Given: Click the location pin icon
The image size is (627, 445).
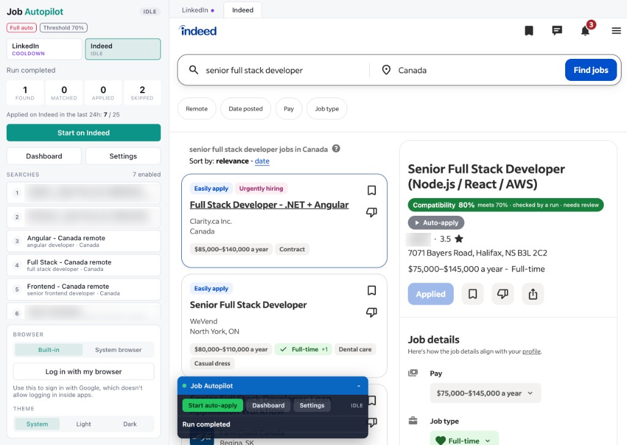Looking at the screenshot, I should click(386, 70).
